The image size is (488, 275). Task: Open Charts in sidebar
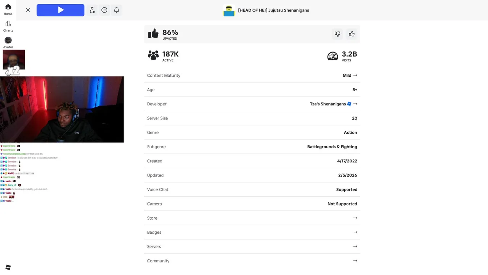point(8,26)
